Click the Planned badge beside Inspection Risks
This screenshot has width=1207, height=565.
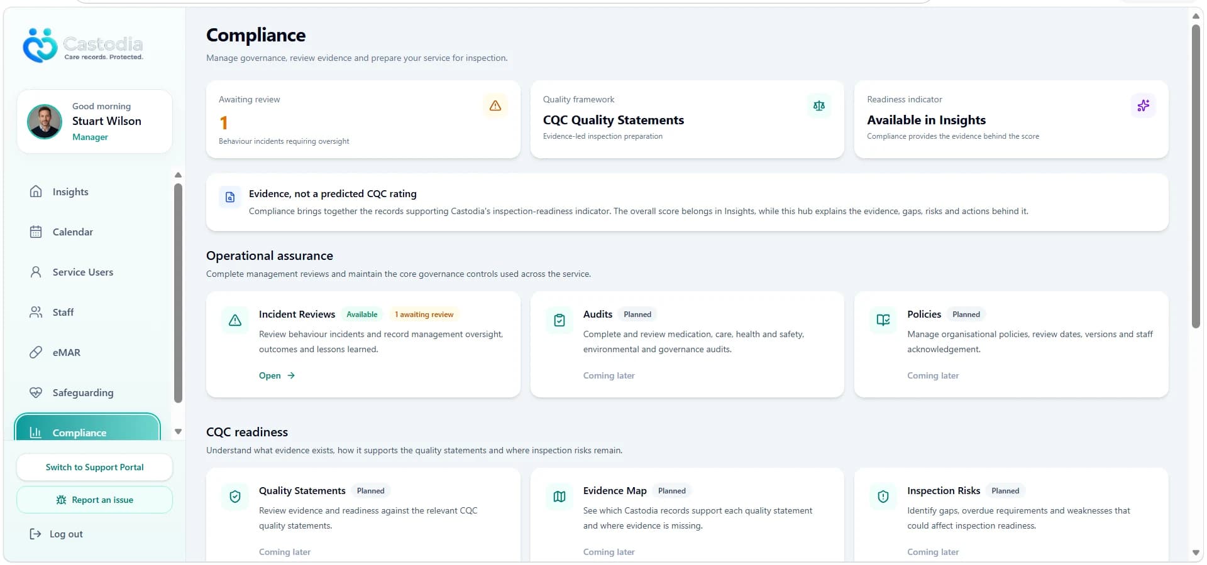[x=1005, y=491]
